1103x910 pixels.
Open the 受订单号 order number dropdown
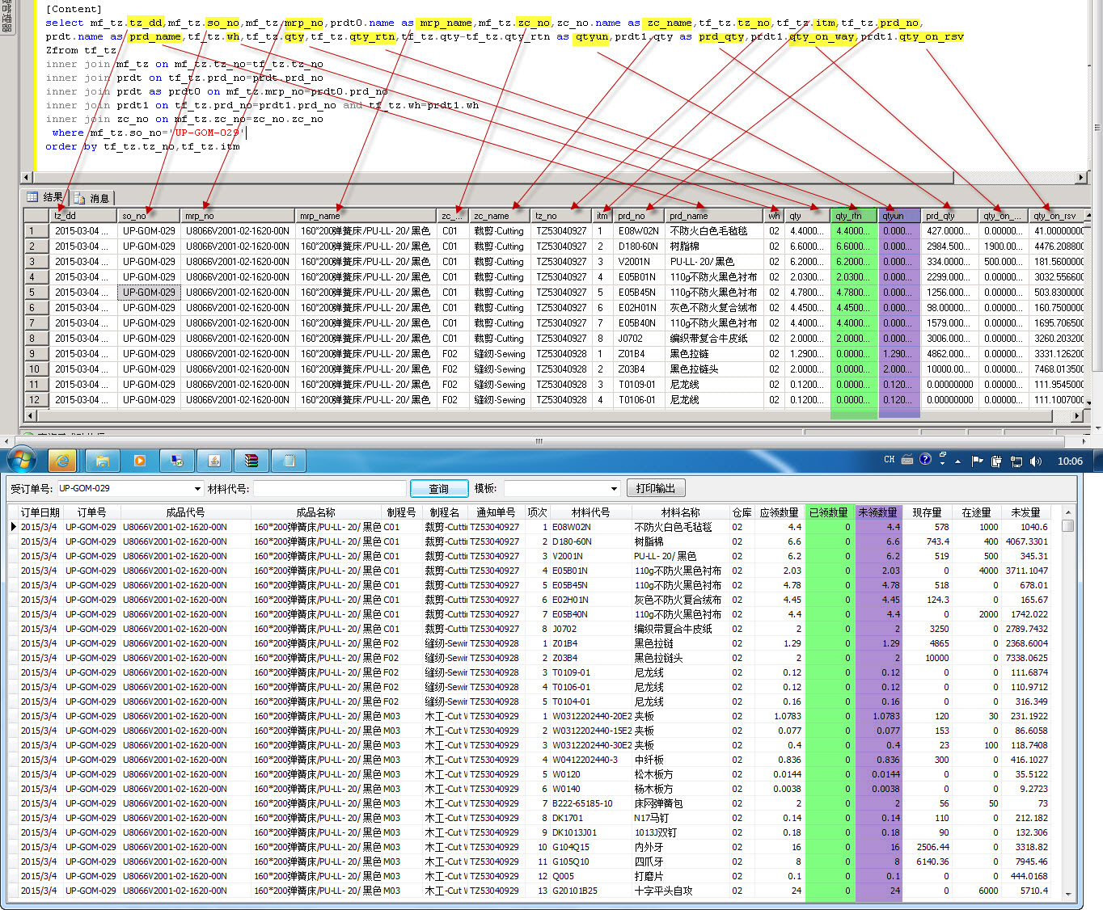pos(197,489)
